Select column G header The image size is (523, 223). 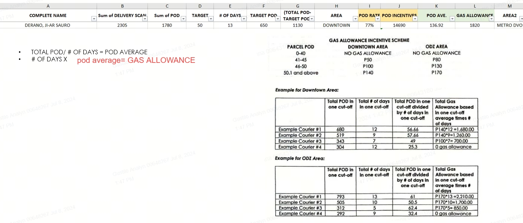[x=298, y=6]
